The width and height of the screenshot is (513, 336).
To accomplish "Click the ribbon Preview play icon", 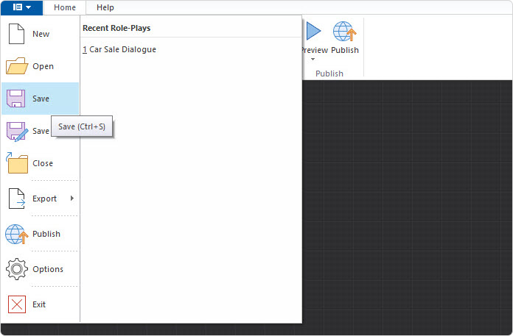I will tap(314, 31).
